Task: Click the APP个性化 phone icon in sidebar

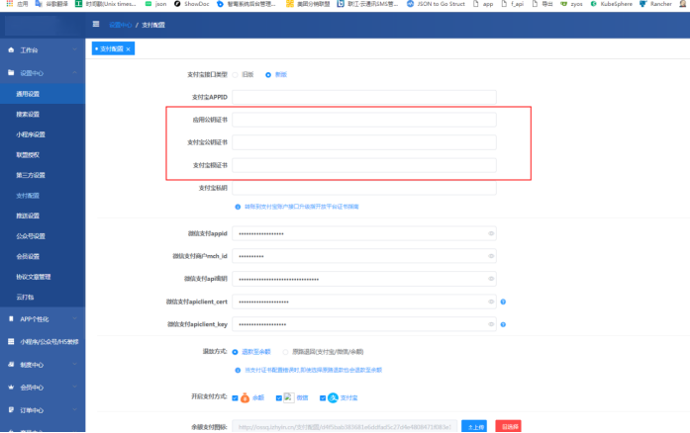Action: tap(11, 318)
